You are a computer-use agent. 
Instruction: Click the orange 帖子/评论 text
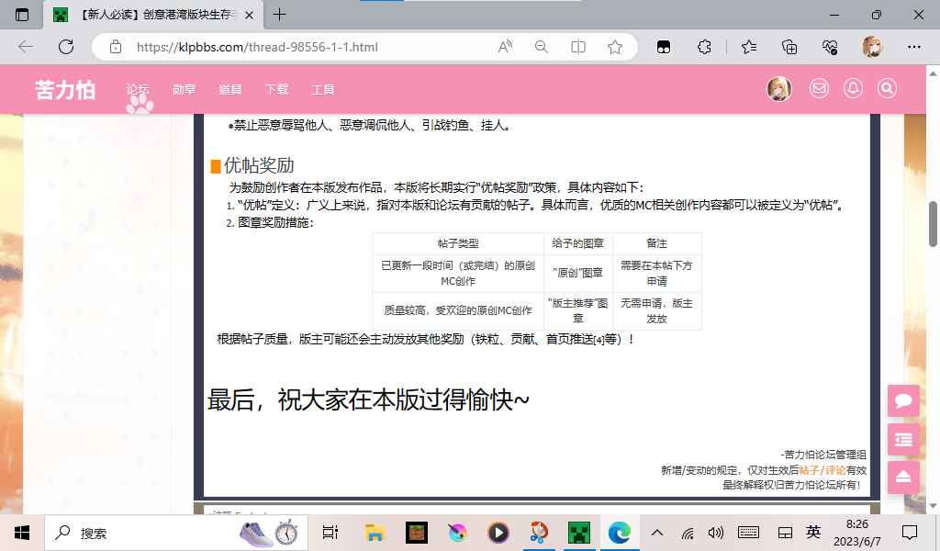822,470
